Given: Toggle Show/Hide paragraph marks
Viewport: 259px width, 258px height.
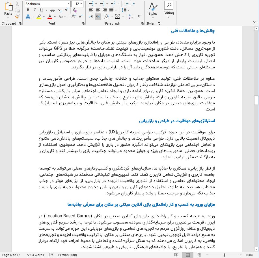Looking at the screenshot, I should click(x=139, y=17).
